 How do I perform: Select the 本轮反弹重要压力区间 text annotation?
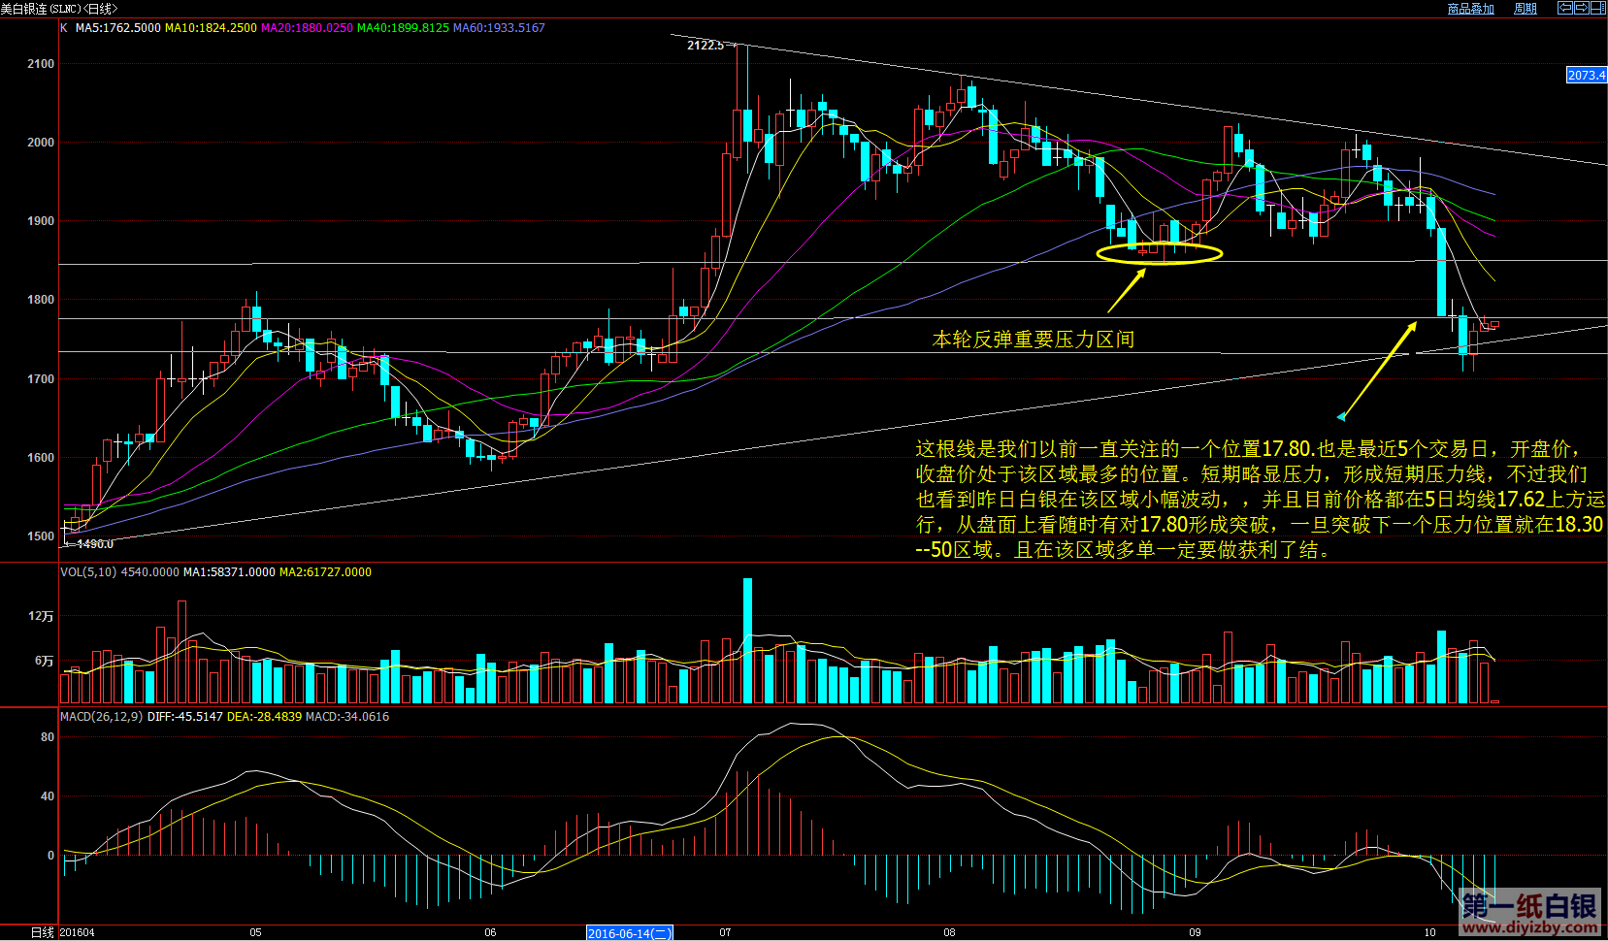pyautogui.click(x=1033, y=340)
